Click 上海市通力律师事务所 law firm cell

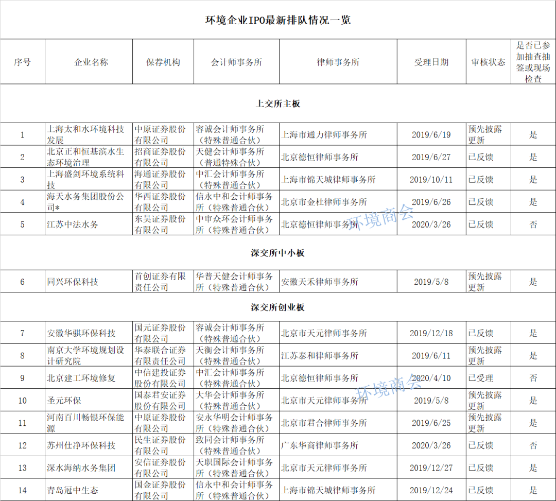(x=338, y=134)
